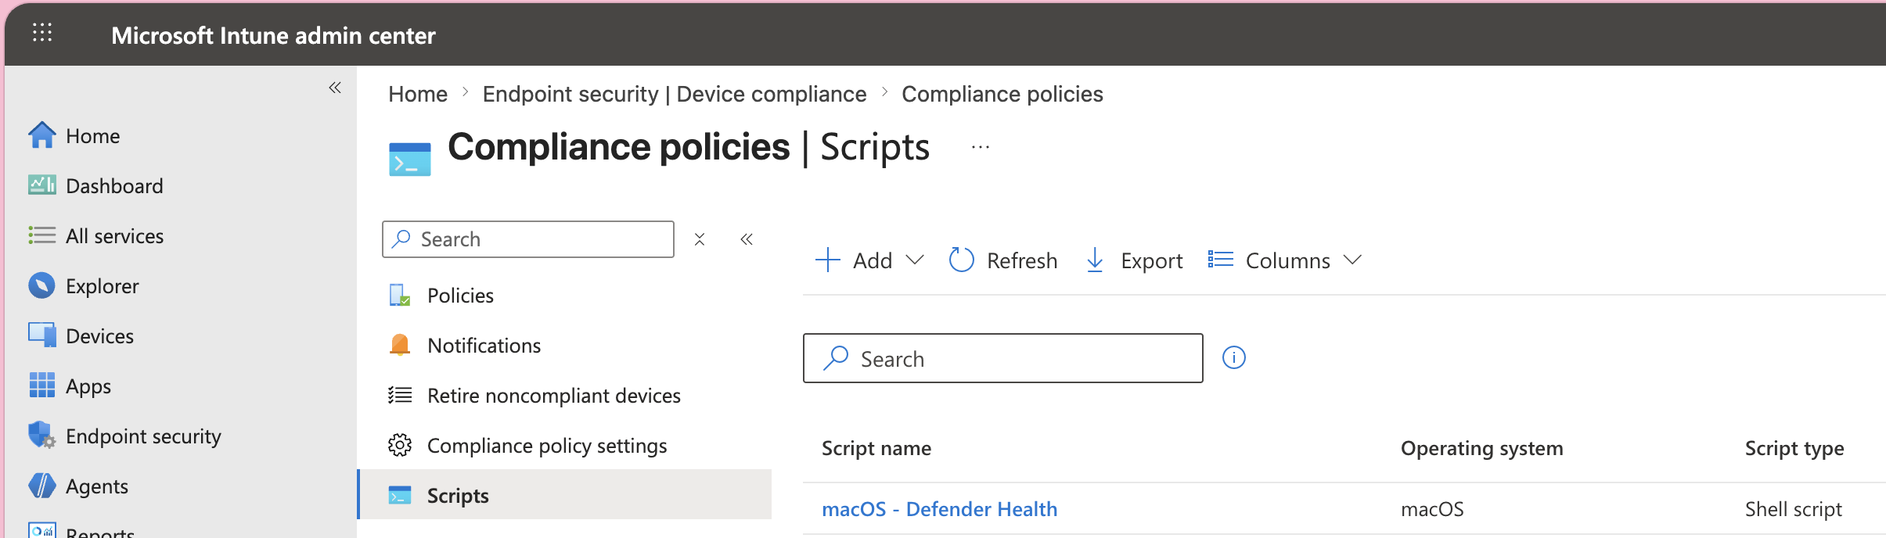Viewport: 1886px width, 538px height.
Task: Click the Dashboard chart icon
Action: point(41,185)
